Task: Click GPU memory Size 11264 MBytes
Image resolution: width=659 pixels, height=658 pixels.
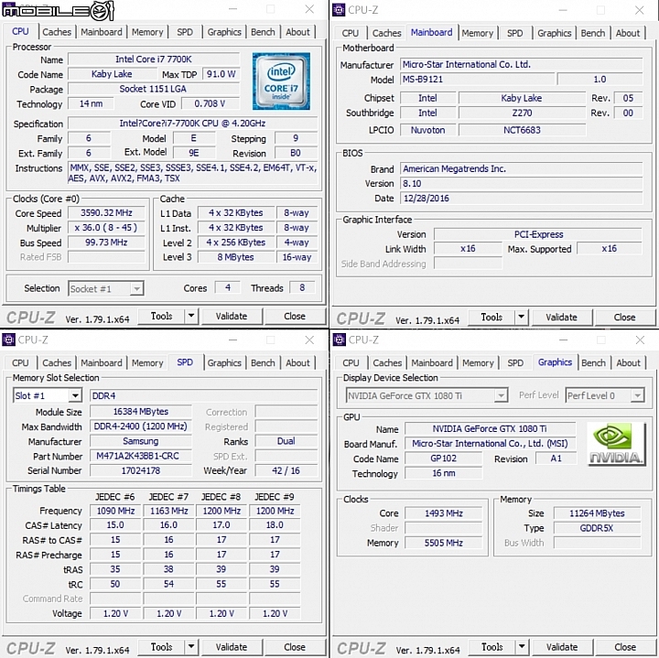Action: 597,513
